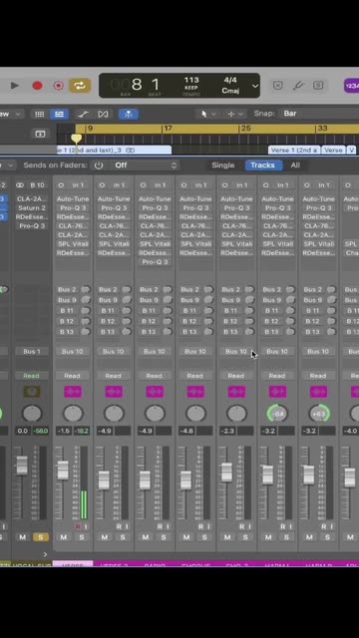Switch mixer to Single view
The height and width of the screenshot is (638, 359).
tap(223, 165)
